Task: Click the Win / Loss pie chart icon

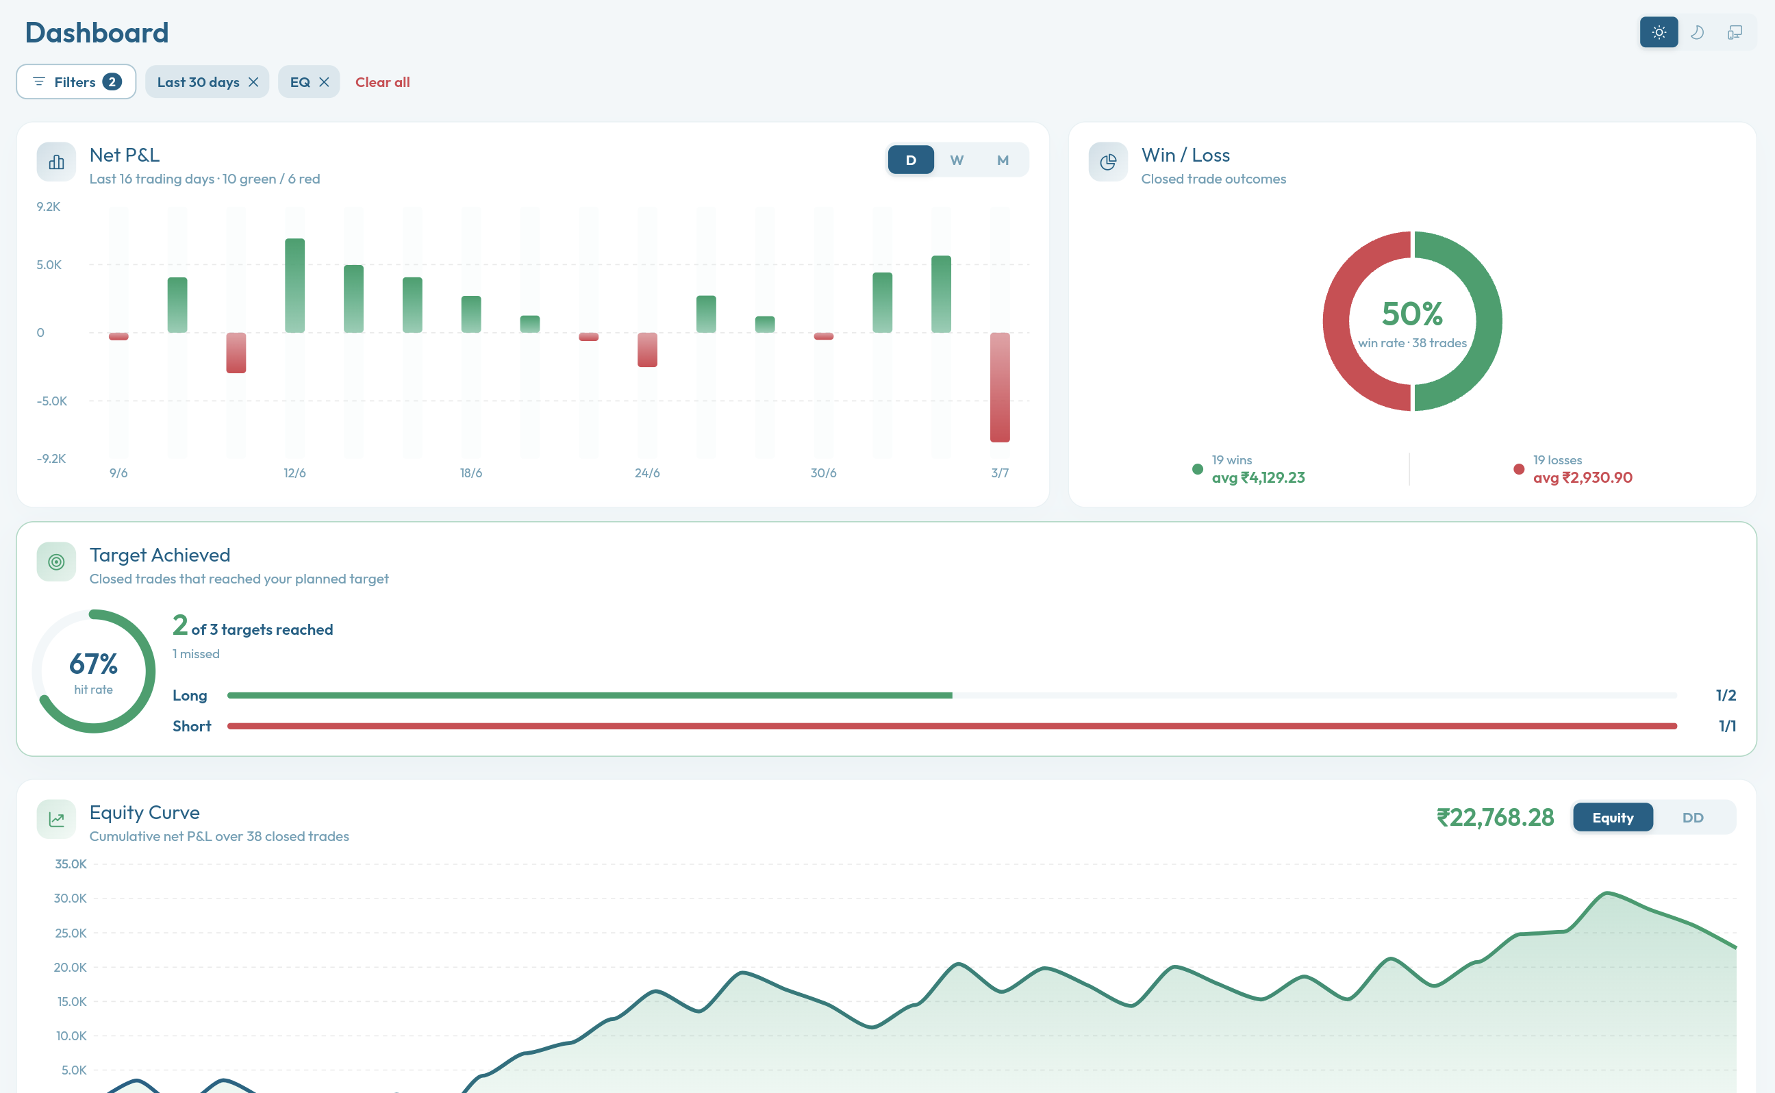Action: pyautogui.click(x=1108, y=162)
